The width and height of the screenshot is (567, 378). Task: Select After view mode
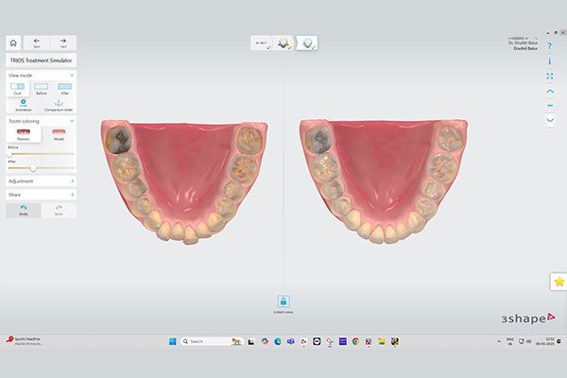point(64,89)
